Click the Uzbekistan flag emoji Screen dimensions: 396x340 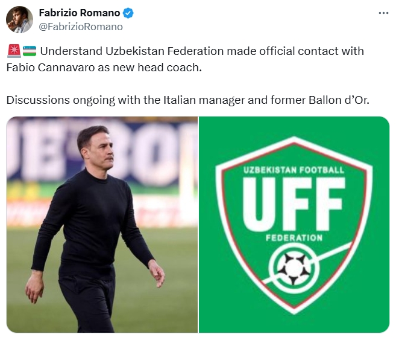(30, 51)
